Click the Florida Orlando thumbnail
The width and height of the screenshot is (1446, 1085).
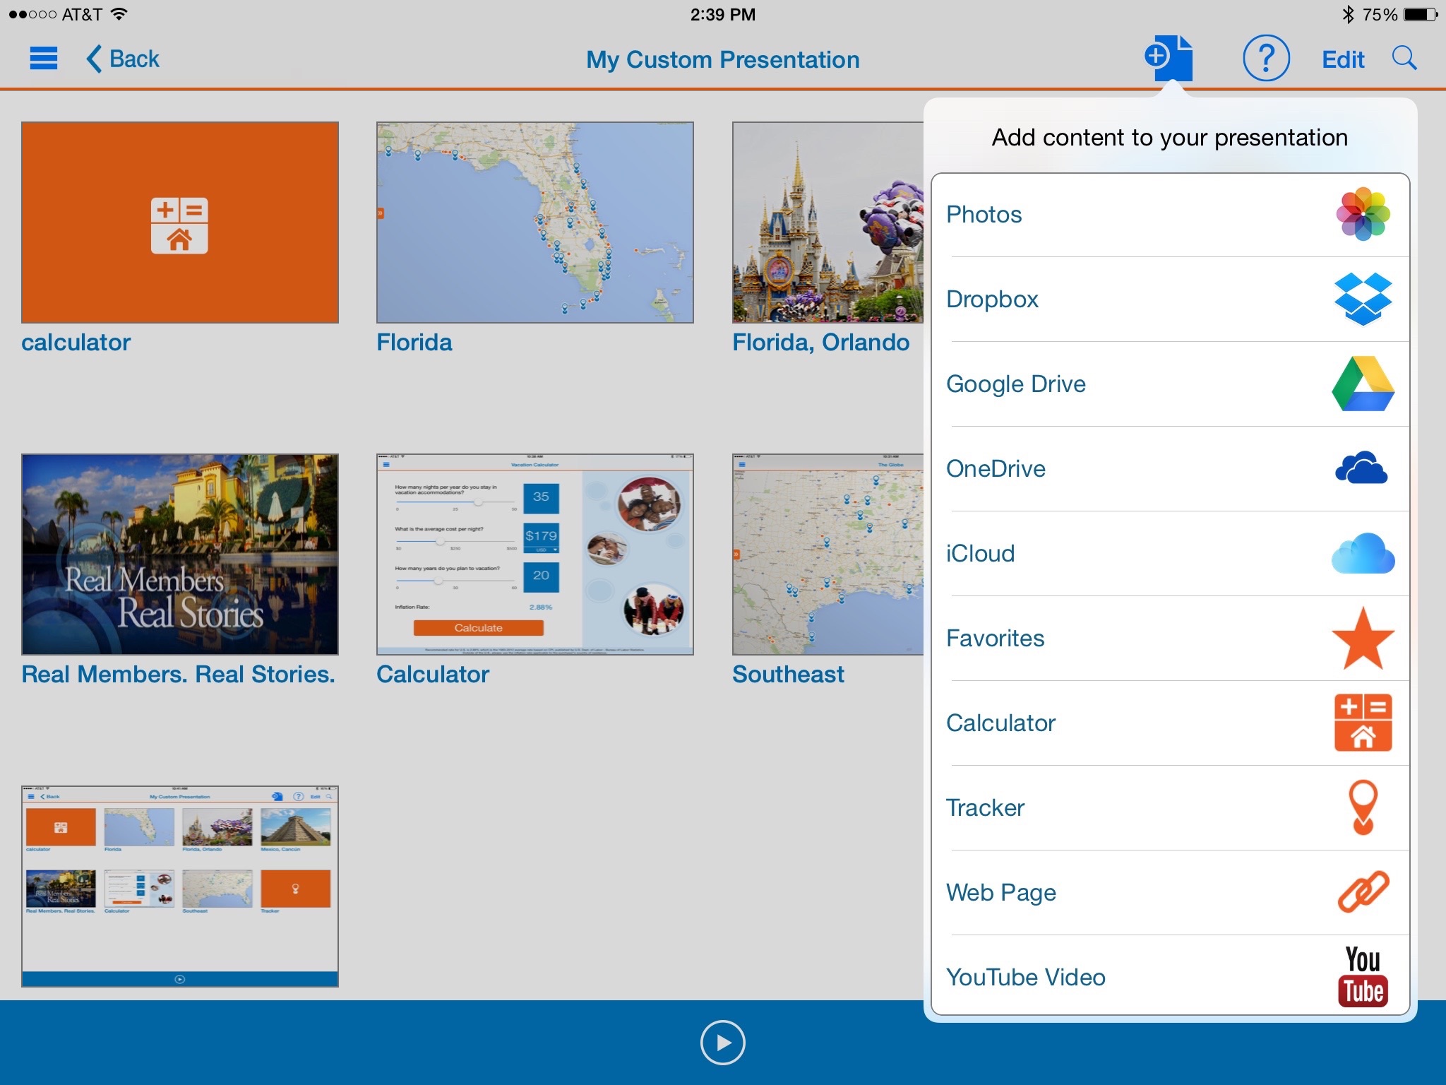[x=820, y=223]
